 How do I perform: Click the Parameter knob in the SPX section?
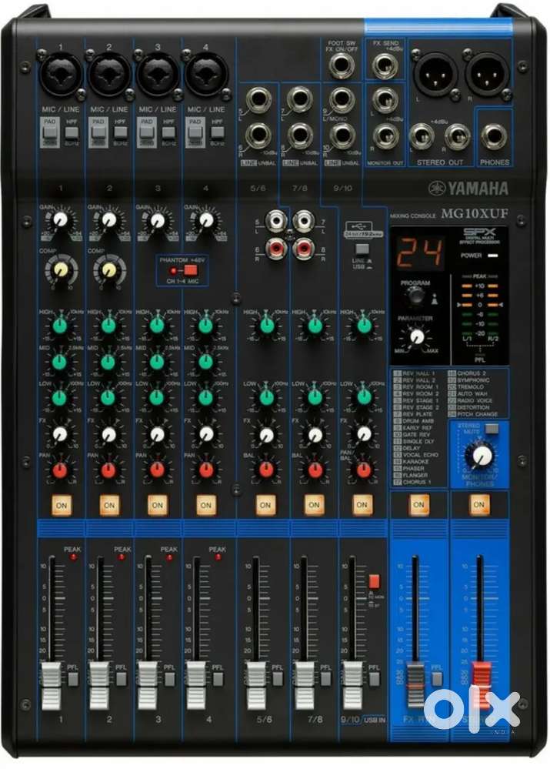(417, 336)
